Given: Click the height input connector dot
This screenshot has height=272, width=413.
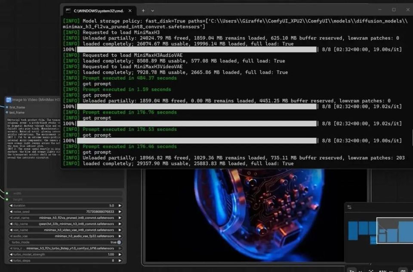Looking at the screenshot, I should click(7, 199).
